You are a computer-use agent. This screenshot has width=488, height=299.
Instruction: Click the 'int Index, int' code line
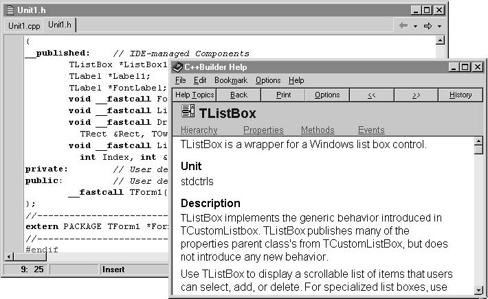pyautogui.click(x=124, y=157)
